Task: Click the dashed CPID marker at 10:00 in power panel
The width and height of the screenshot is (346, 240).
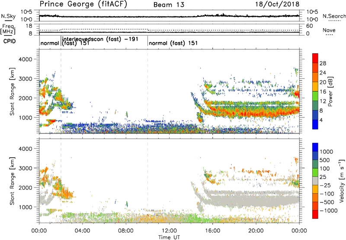Action: pyautogui.click(x=147, y=91)
